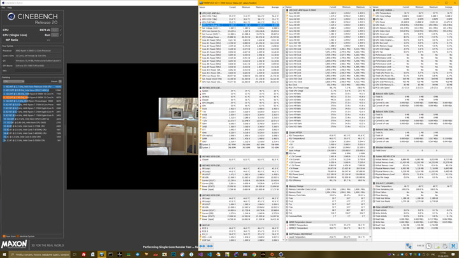
Task: Select the last ranking entry, Intel Core i5-5300U
Action: click(x=33, y=140)
